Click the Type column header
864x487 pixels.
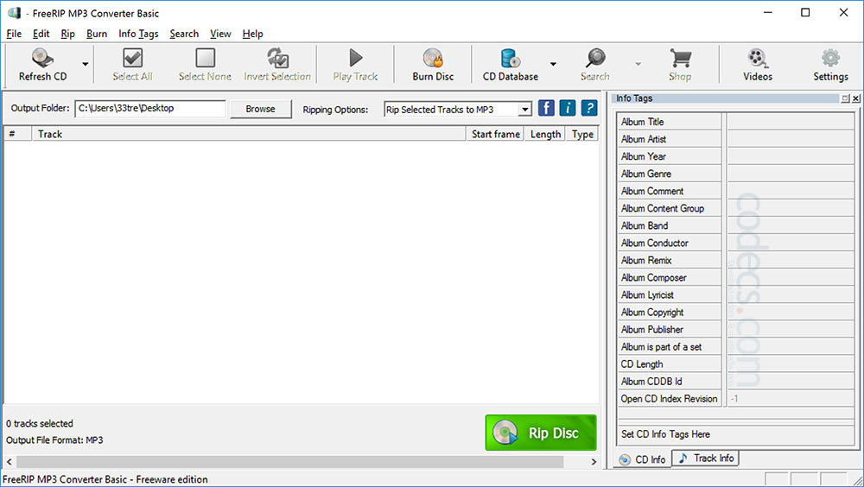coord(582,134)
